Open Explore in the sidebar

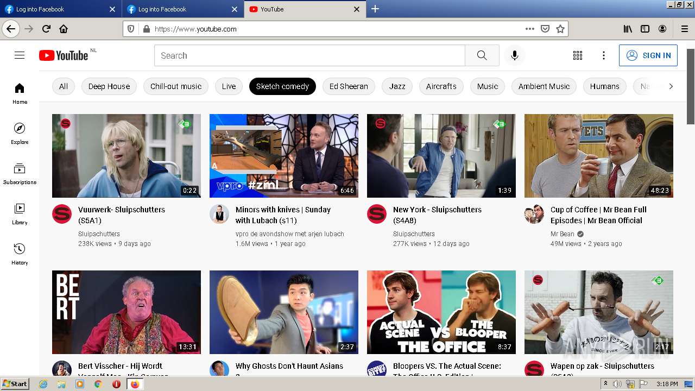click(x=20, y=134)
